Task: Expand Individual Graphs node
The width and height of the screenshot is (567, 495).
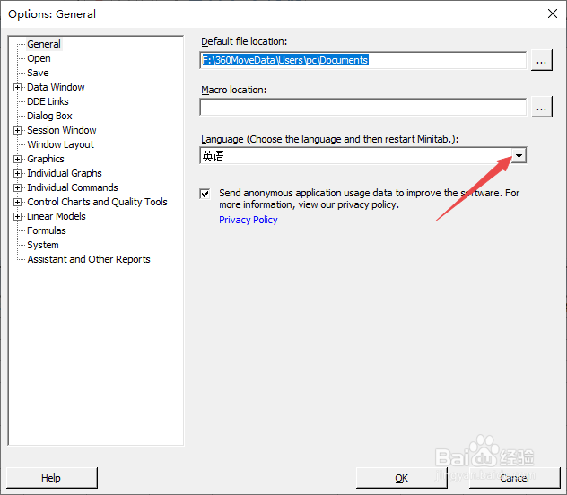Action: (x=17, y=173)
